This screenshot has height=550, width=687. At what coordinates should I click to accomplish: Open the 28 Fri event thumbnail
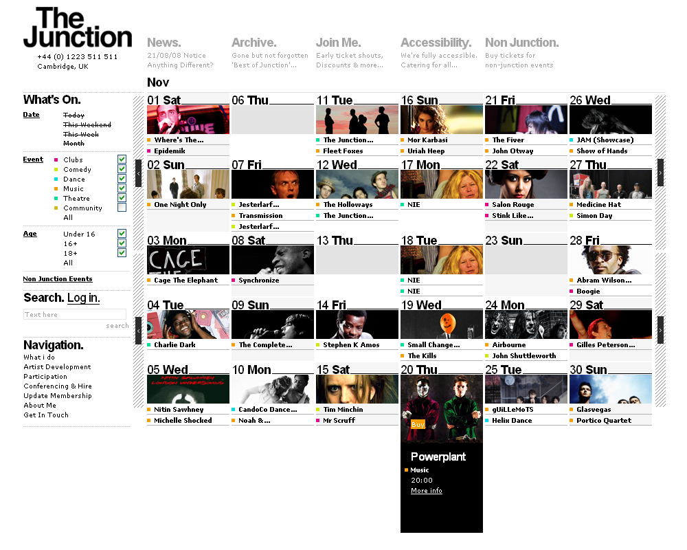pyautogui.click(x=611, y=260)
